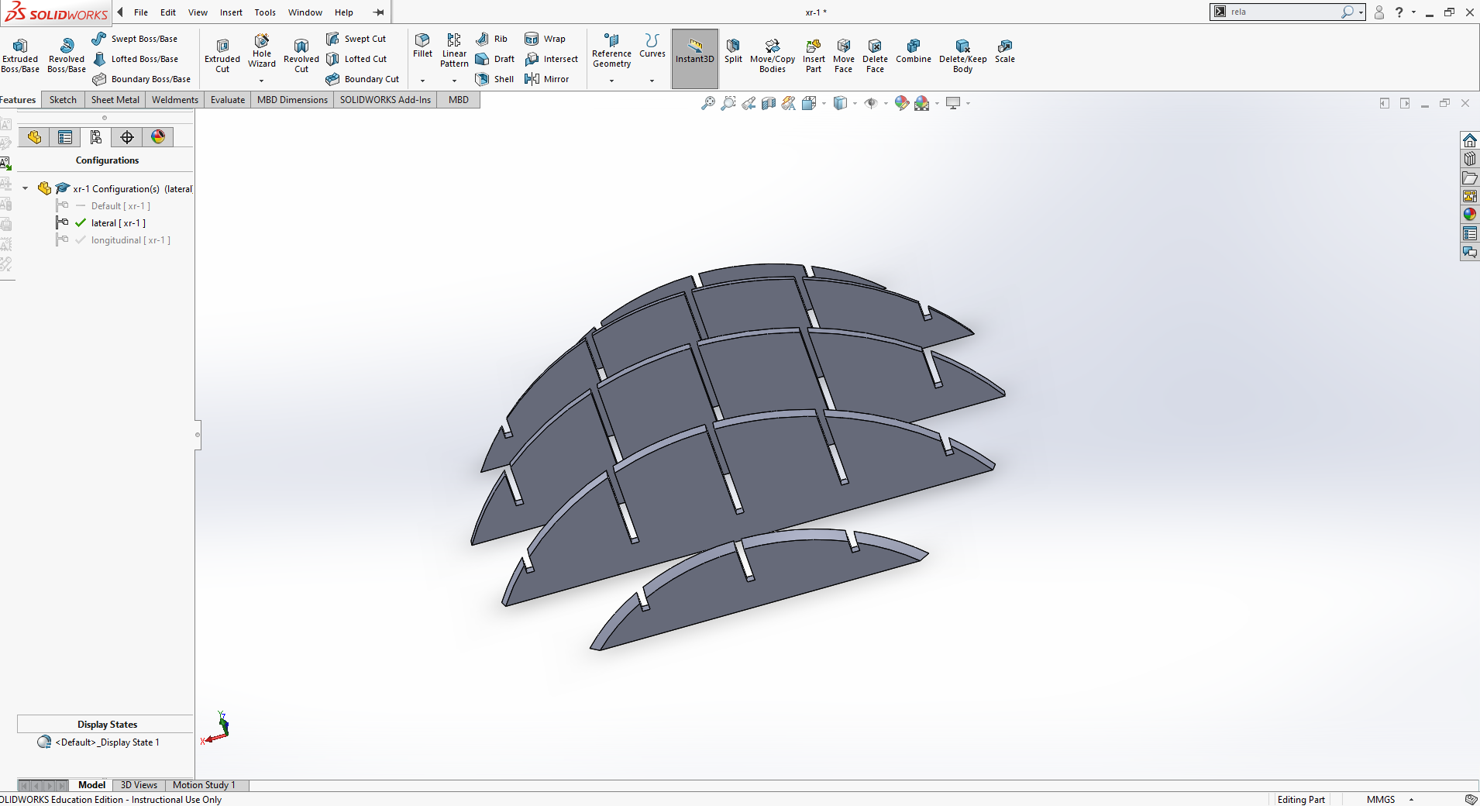Viewport: 1480px width, 806px height.
Task: Select Delete/Keep Body tool
Action: pyautogui.click(x=962, y=55)
